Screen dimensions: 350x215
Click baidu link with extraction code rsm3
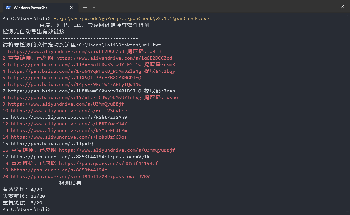[x=92, y=65]
